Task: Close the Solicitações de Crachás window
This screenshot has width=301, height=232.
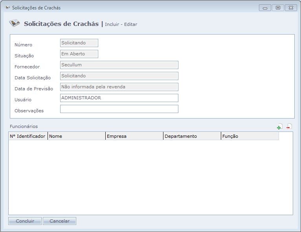Action: pyautogui.click(x=291, y=7)
